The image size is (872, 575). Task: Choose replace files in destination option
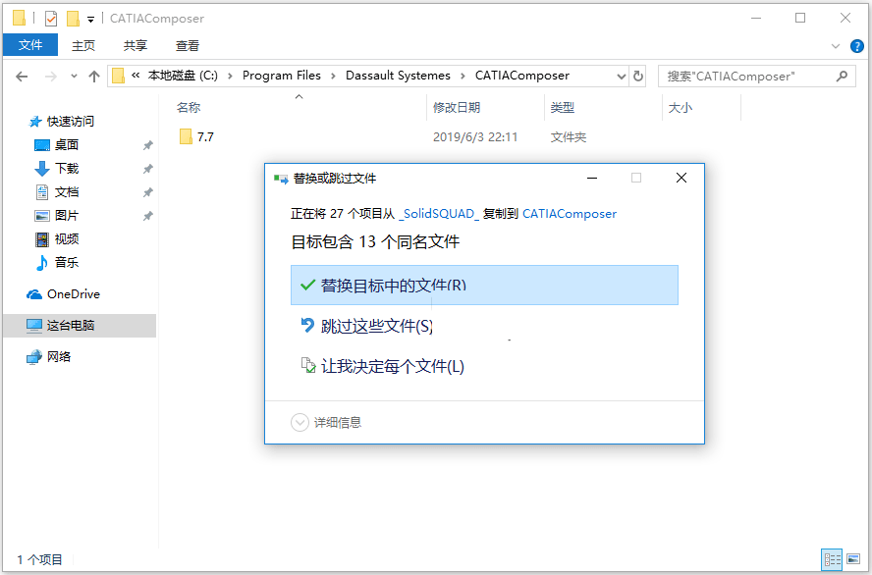pyautogui.click(x=484, y=285)
